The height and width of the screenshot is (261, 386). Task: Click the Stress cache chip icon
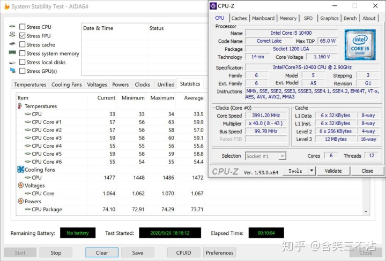click(x=12, y=44)
